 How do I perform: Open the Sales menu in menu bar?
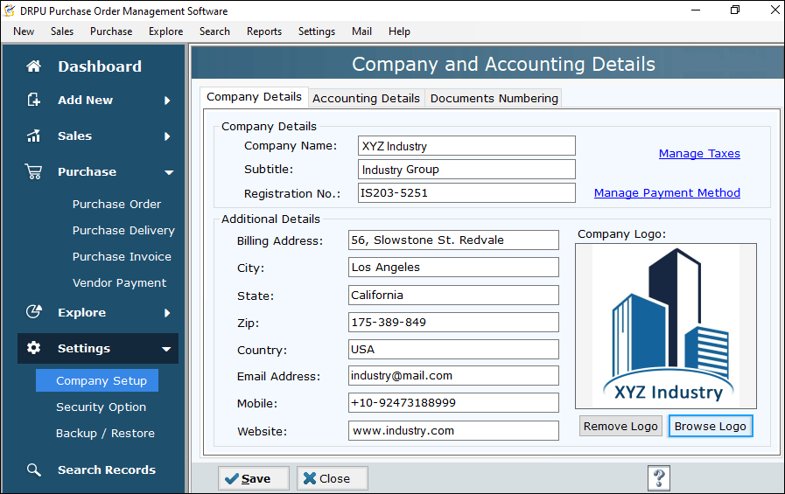pos(62,31)
